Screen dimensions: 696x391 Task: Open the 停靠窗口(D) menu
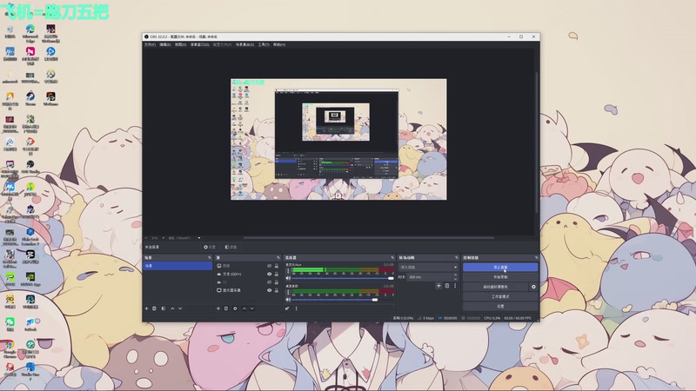coord(200,45)
